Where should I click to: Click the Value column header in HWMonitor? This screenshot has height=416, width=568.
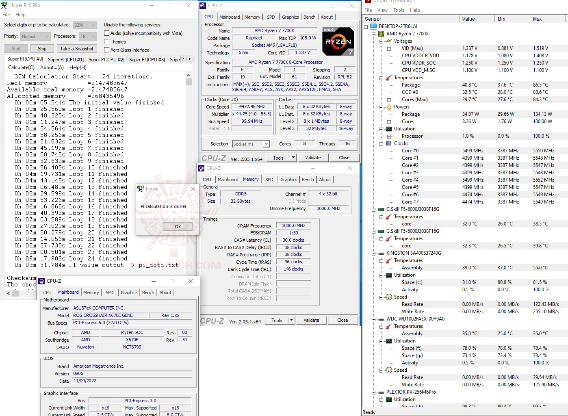pos(477,19)
